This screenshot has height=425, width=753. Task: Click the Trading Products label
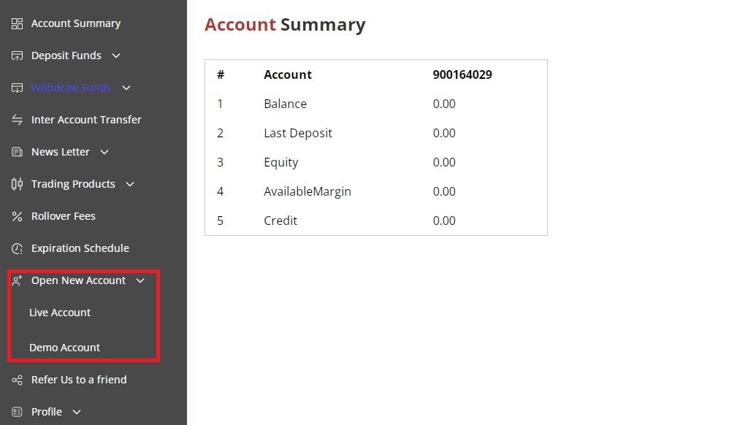pyautogui.click(x=73, y=184)
